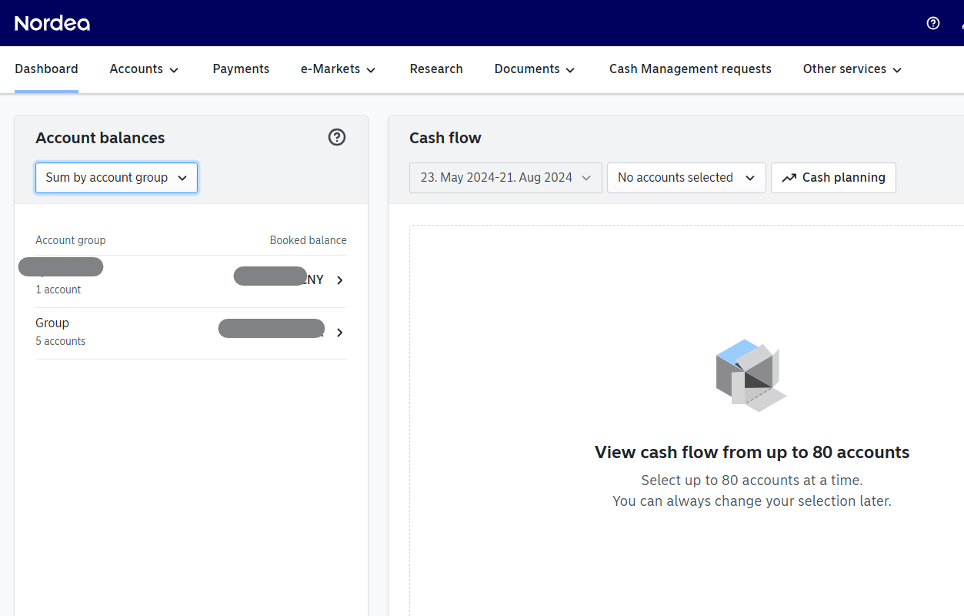
Task: Expand the Documents menu
Action: pos(534,69)
